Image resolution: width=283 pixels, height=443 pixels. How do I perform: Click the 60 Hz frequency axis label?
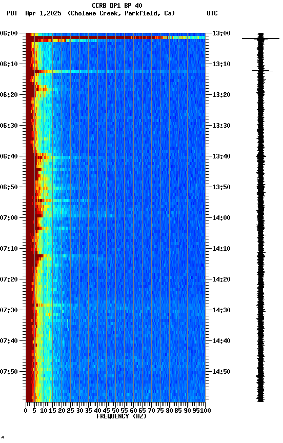pos(133,411)
